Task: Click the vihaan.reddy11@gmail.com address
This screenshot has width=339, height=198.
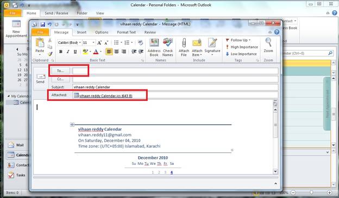Action: tap(105, 135)
